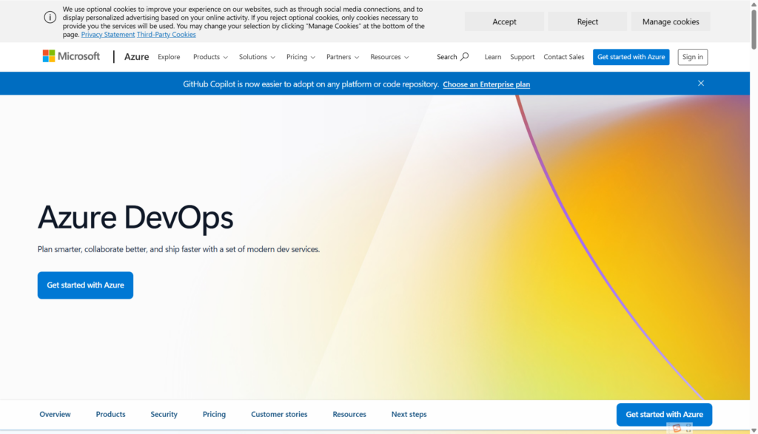
Task: Open the Learn link
Action: pos(492,56)
